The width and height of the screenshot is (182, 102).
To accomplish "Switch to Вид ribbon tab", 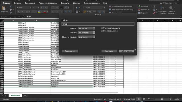I will (x=105, y=3).
